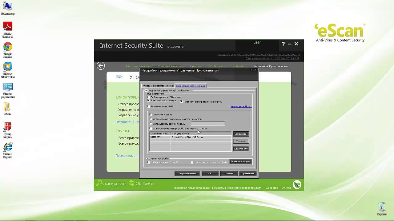
Task: Enable Сканирование USB устройств из белого списка
Action: click(151, 129)
